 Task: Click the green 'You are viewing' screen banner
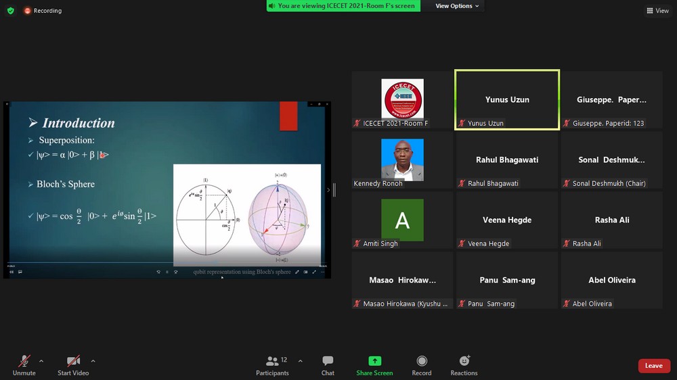pos(343,6)
